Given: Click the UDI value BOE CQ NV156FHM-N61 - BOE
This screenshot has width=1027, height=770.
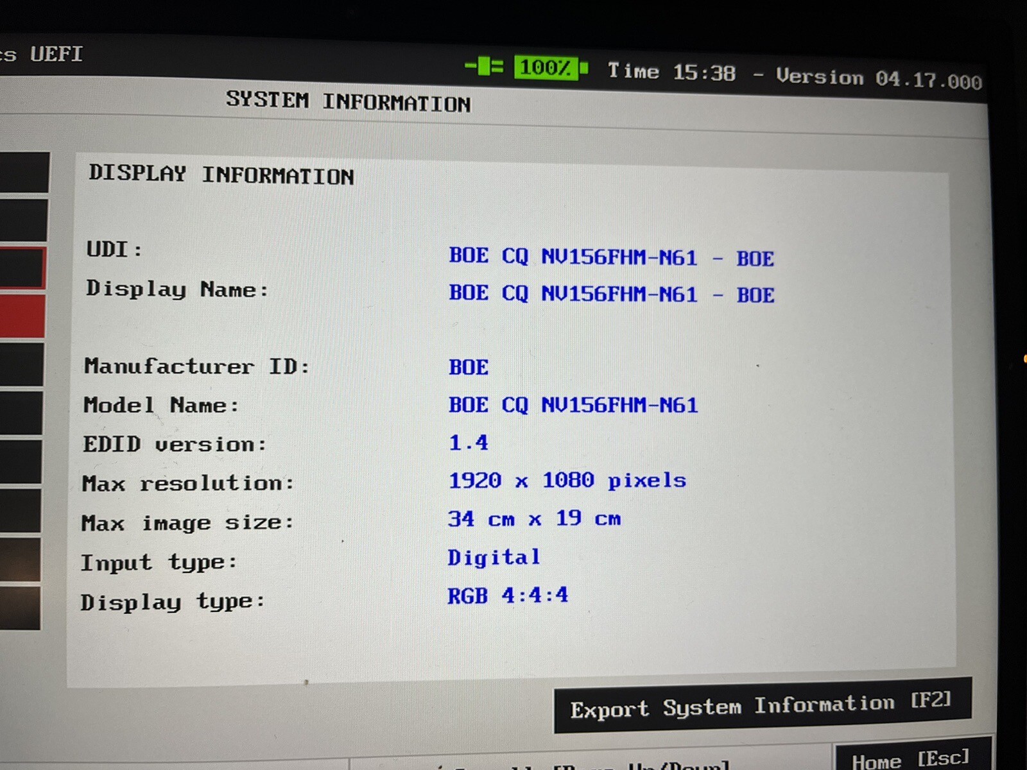Looking at the screenshot, I should pyautogui.click(x=611, y=257).
